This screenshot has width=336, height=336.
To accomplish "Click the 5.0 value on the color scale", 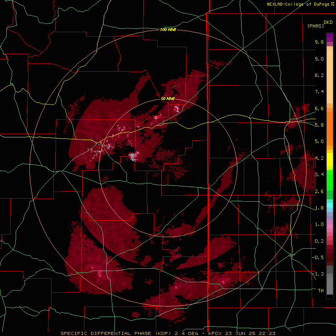I will pyautogui.click(x=319, y=141).
